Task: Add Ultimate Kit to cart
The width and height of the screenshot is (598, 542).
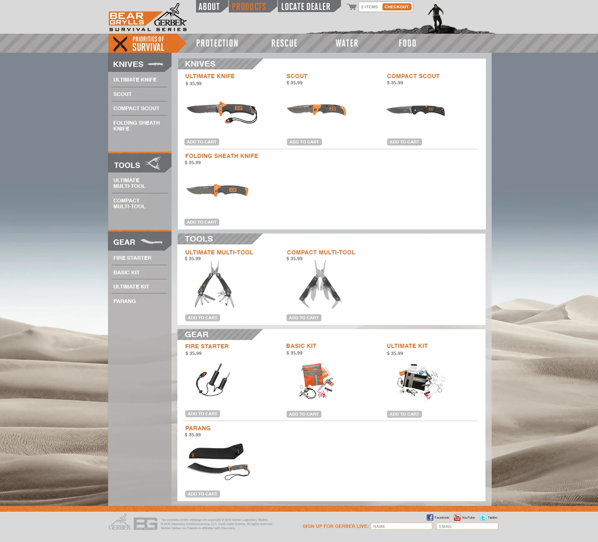Action: click(x=404, y=414)
